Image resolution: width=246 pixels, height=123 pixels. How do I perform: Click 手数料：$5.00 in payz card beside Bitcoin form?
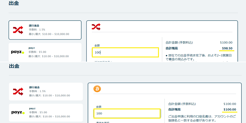click(x=38, y=113)
